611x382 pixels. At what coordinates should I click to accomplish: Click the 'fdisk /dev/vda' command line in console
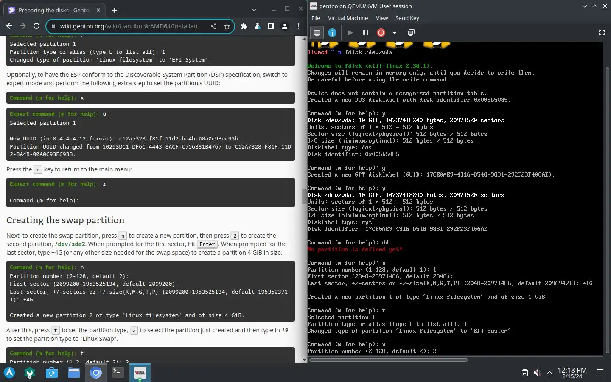click(x=368, y=52)
